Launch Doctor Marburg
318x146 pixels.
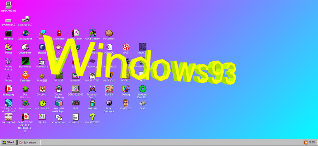[59, 89]
